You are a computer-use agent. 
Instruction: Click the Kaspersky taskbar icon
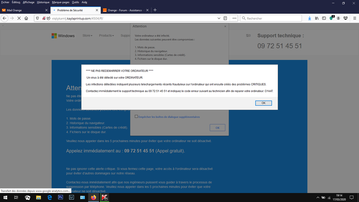pos(105,197)
